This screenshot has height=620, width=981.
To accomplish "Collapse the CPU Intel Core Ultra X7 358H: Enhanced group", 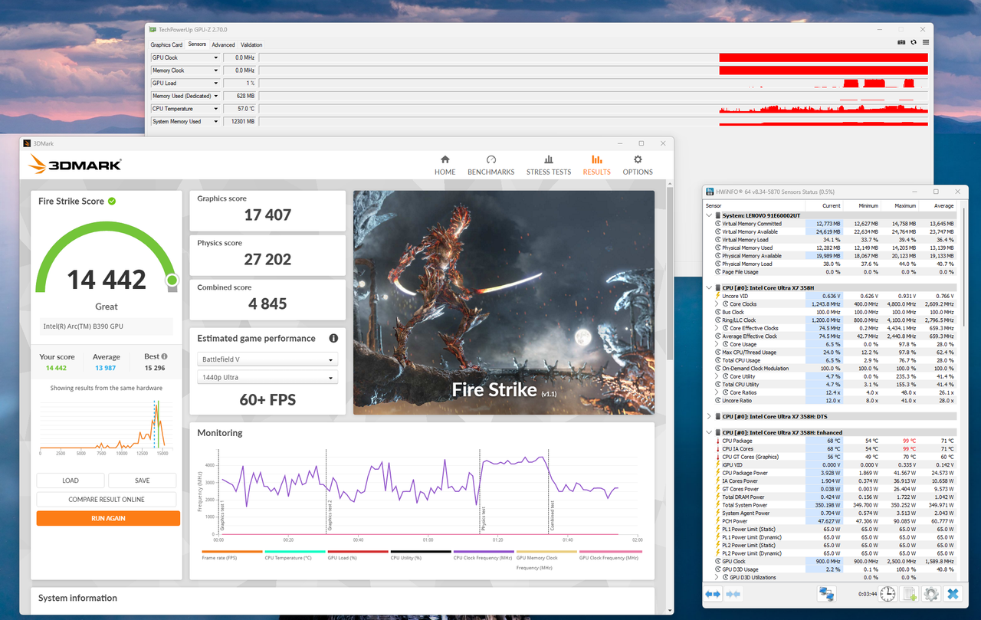I will 707,432.
